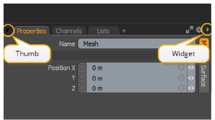Screen dimensions: 215x120
Task: Click Position X value field
Action: pos(137,68)
